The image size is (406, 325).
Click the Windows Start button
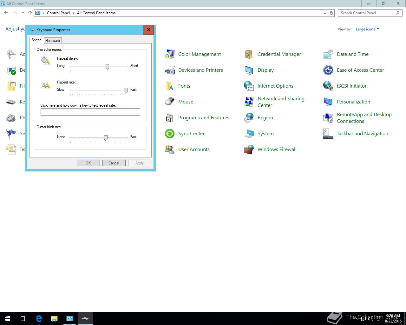8,319
